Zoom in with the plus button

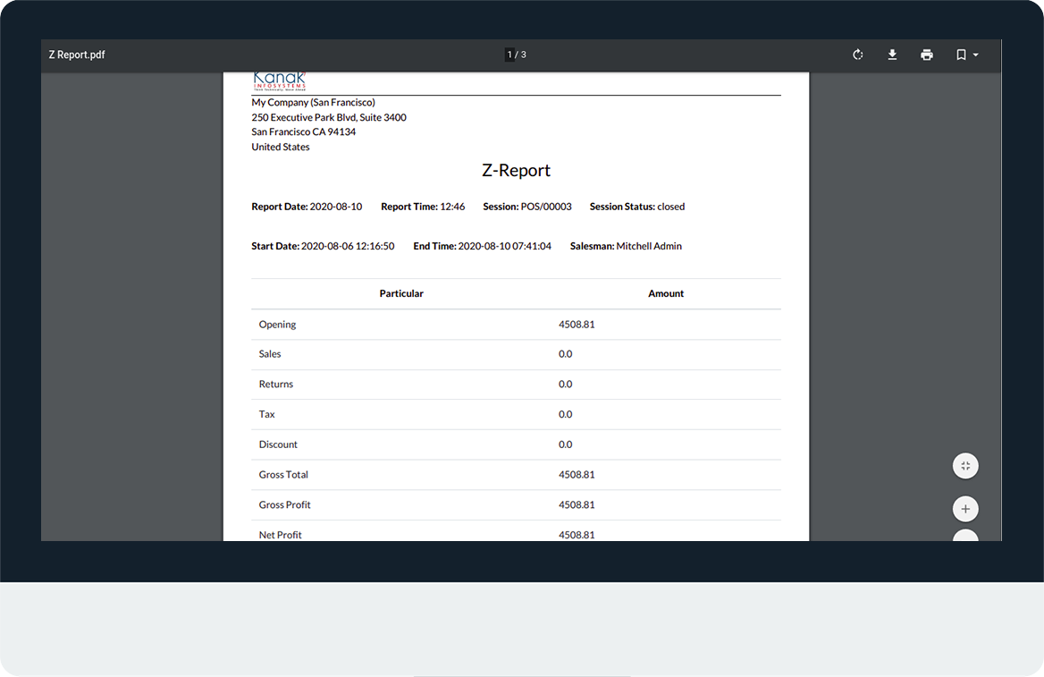pyautogui.click(x=965, y=509)
